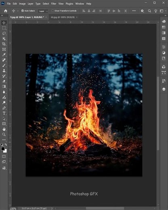
Task: Expand the status bar info arrow
Action: coord(52,208)
